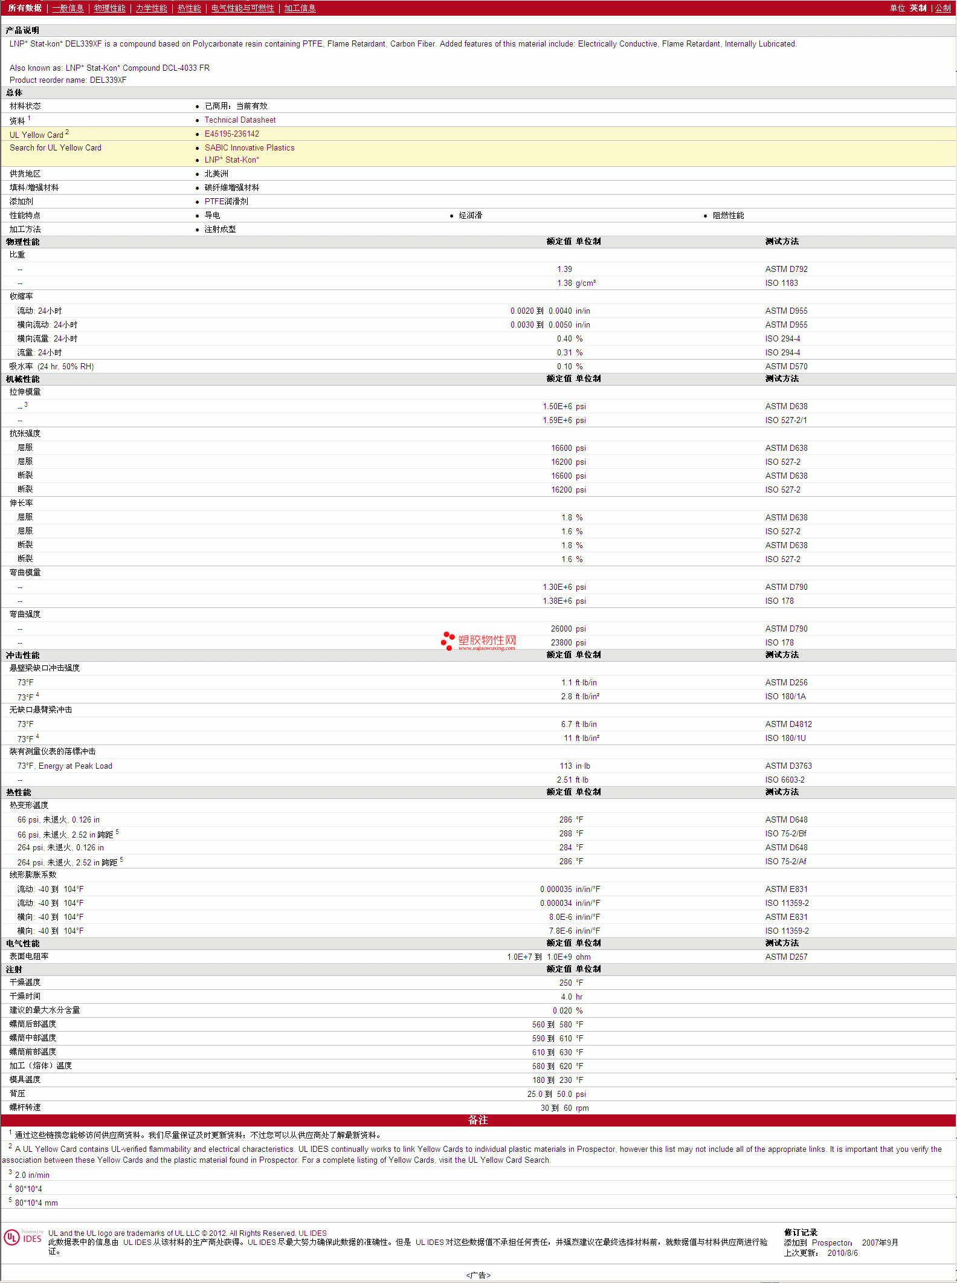Select the ISO 6603-2 test method
Viewport: 957px width, 1283px height.
pyautogui.click(x=785, y=780)
